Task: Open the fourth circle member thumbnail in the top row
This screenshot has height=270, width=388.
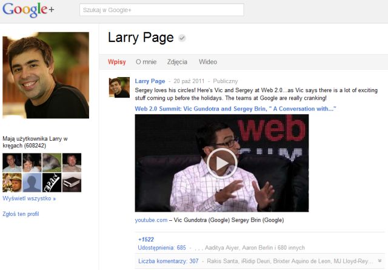Action: pos(72,163)
